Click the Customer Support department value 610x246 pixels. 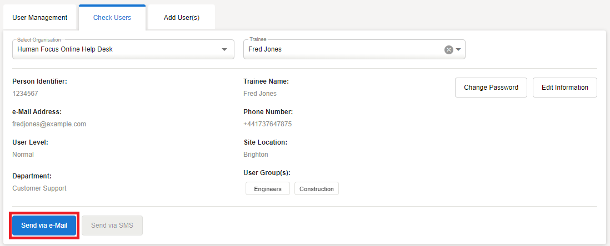click(x=39, y=188)
